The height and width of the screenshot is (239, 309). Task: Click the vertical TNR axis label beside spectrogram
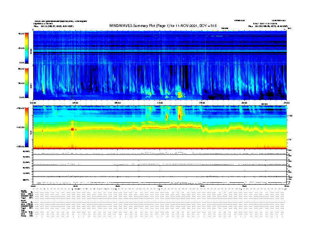(31, 132)
